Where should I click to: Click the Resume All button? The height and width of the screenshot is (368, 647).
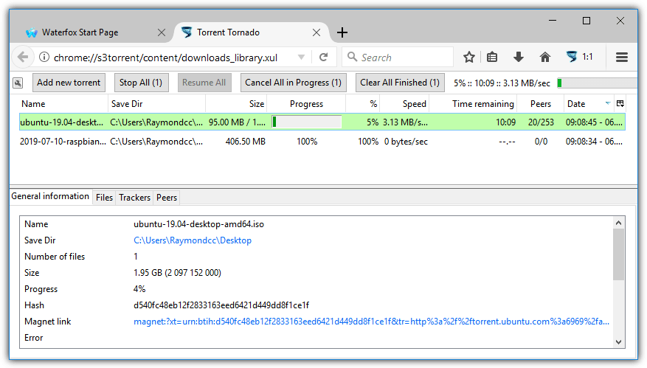coord(204,83)
